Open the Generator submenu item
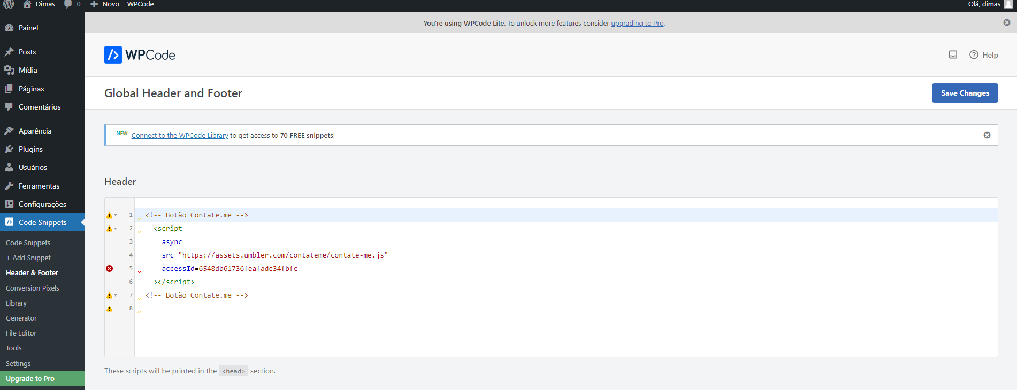The height and width of the screenshot is (390, 1017). (x=21, y=318)
